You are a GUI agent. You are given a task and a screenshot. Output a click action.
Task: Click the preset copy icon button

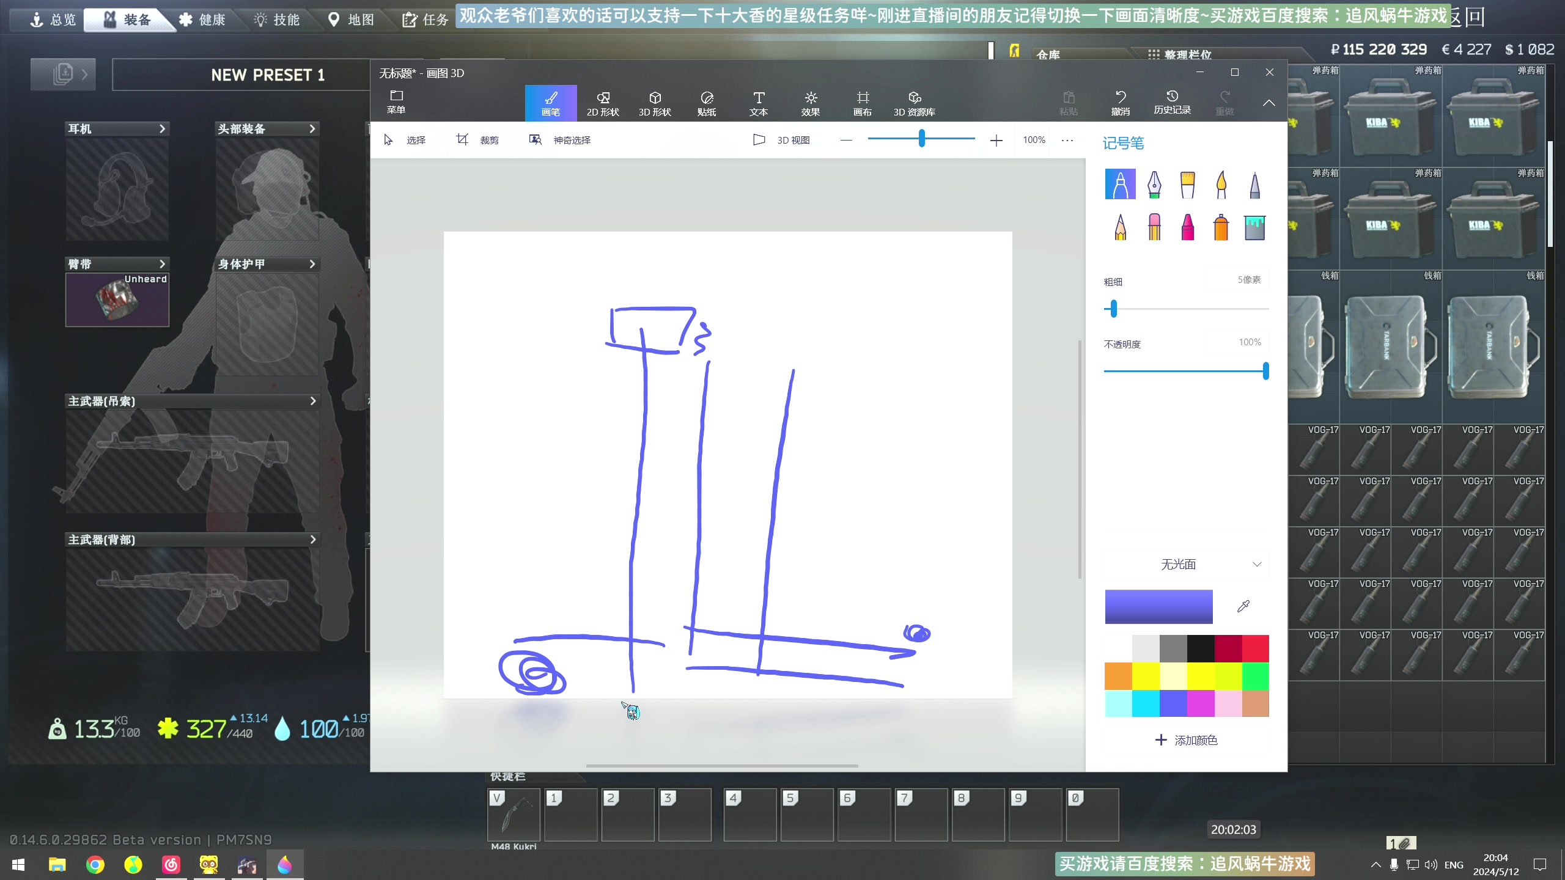(x=63, y=75)
